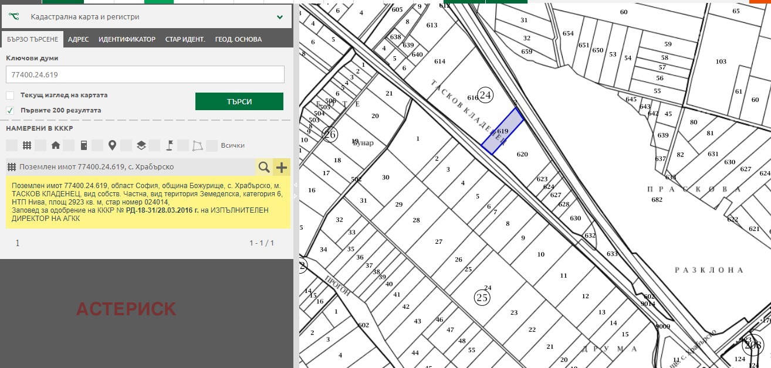Expand the 'Кадастрална карта и регистри' dropdown chevron
The height and width of the screenshot is (368, 771).
pyautogui.click(x=280, y=18)
